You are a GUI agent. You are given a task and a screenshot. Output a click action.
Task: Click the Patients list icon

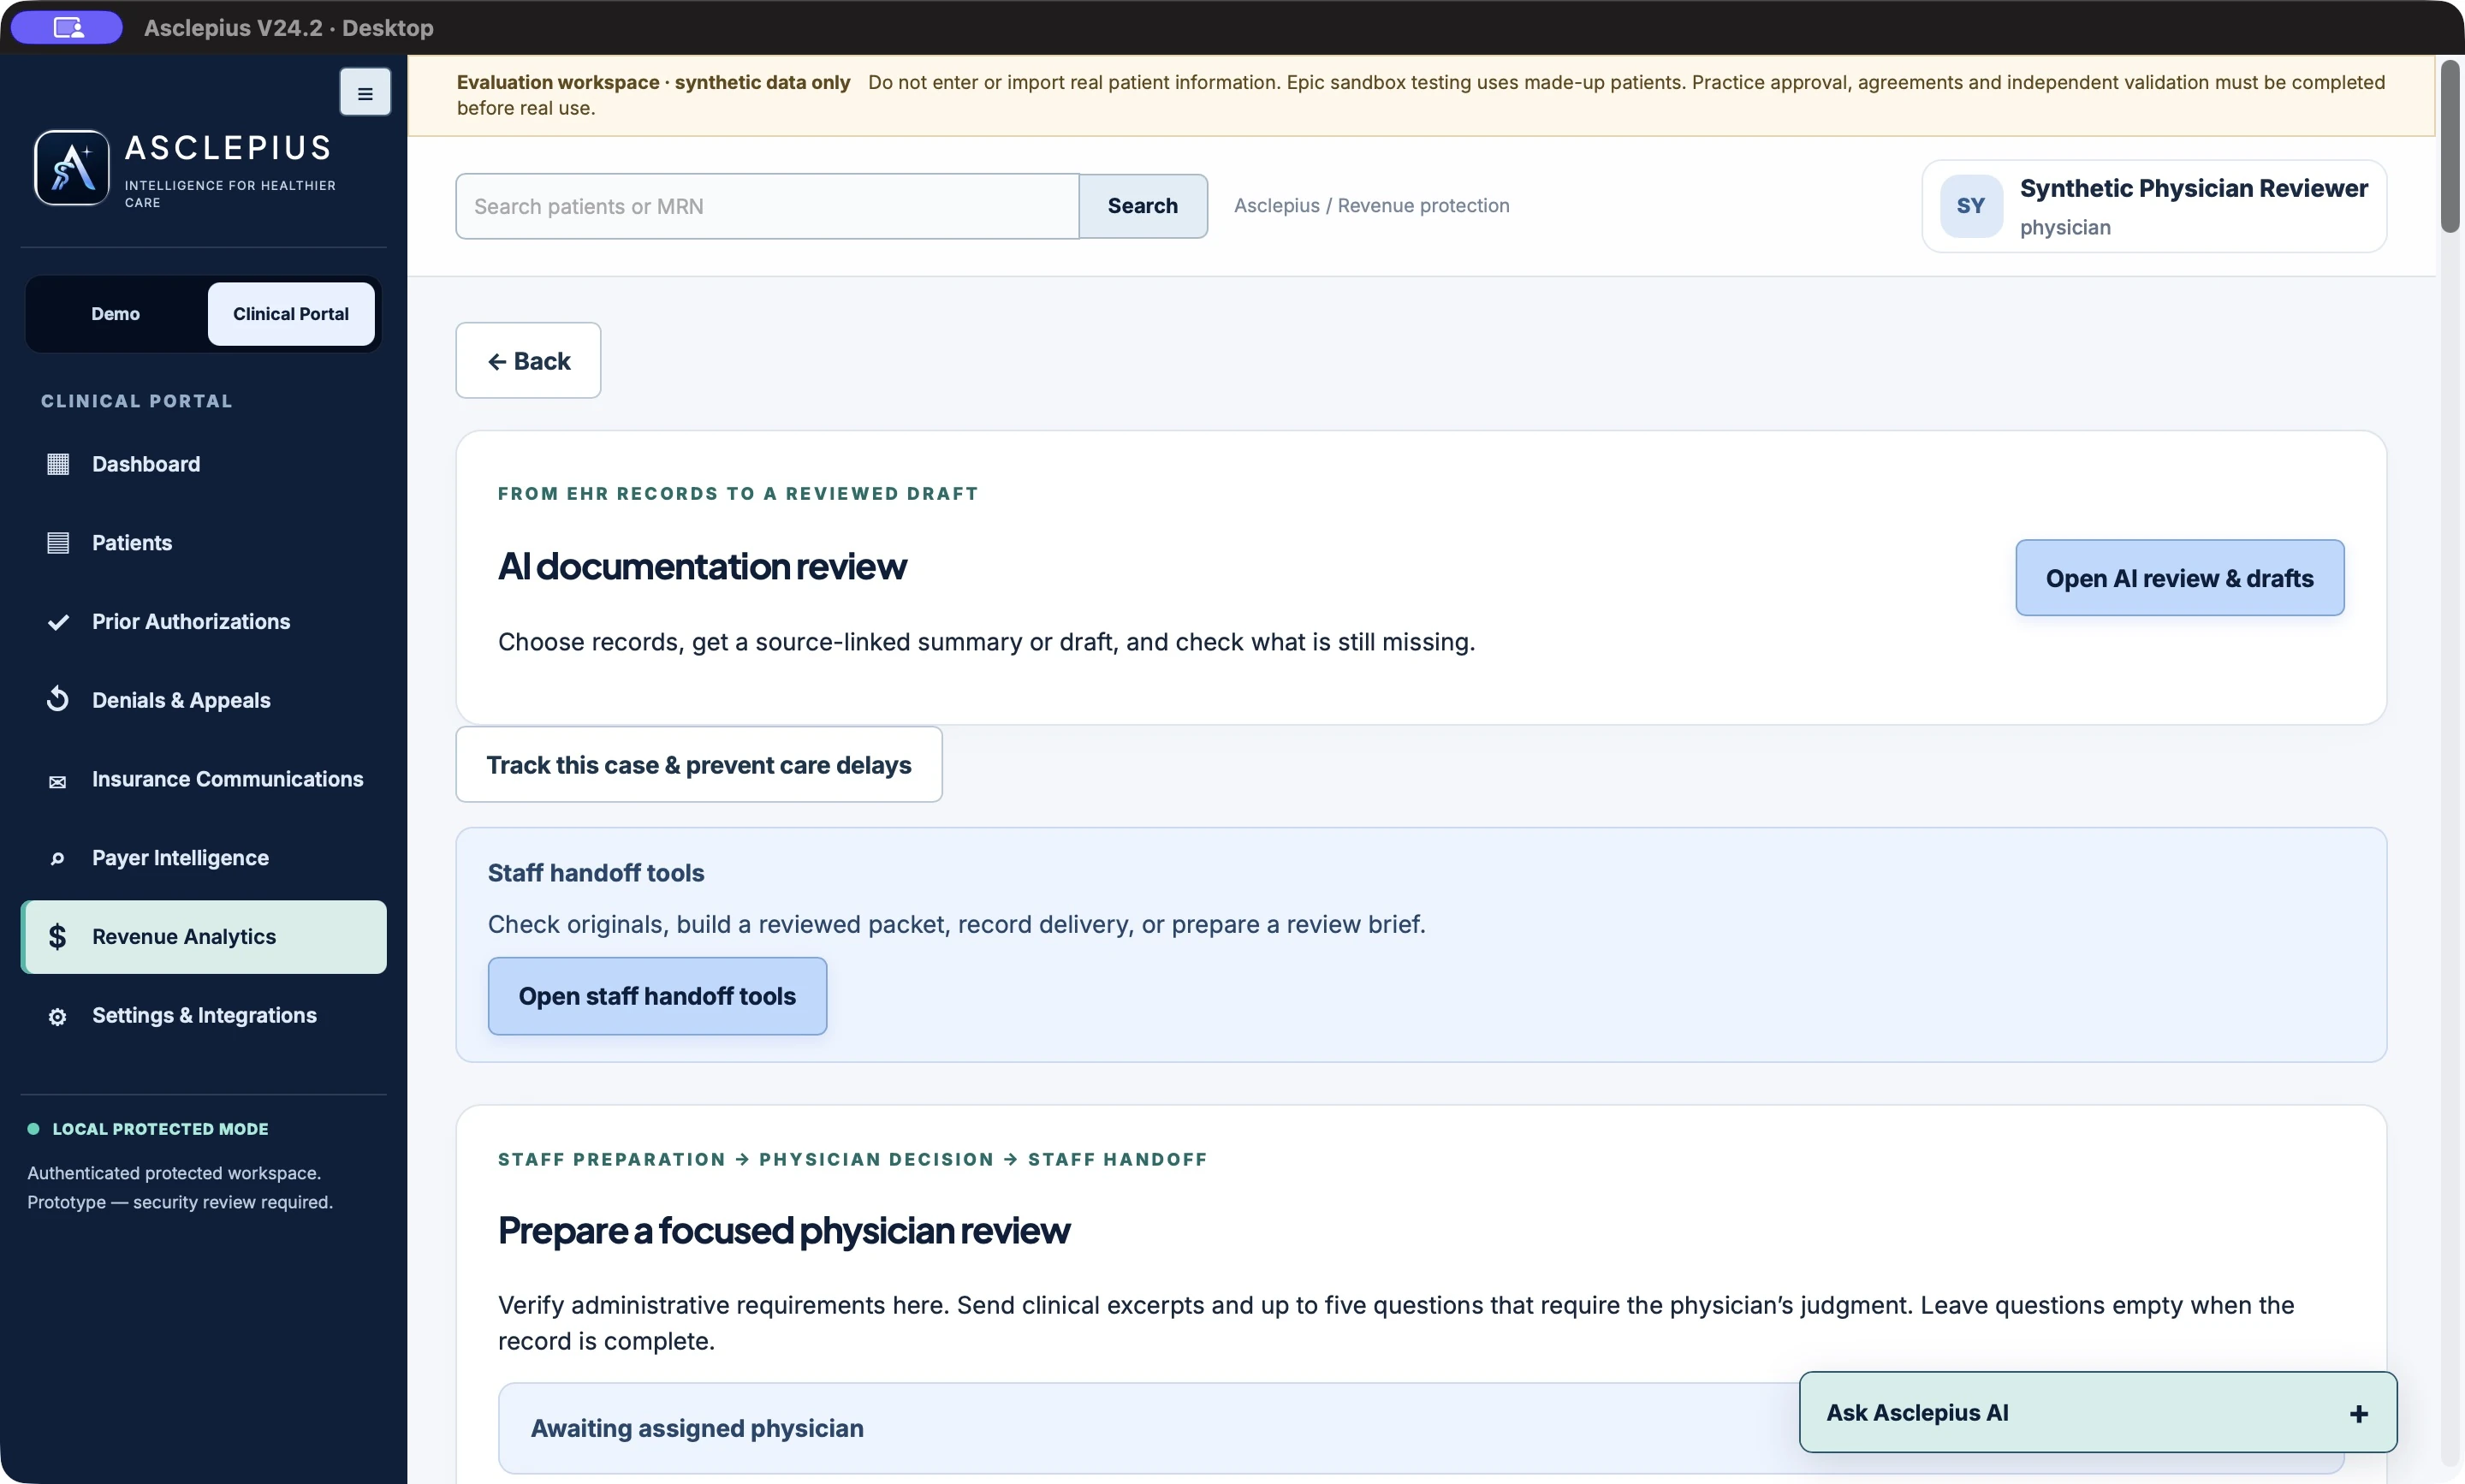click(x=58, y=543)
